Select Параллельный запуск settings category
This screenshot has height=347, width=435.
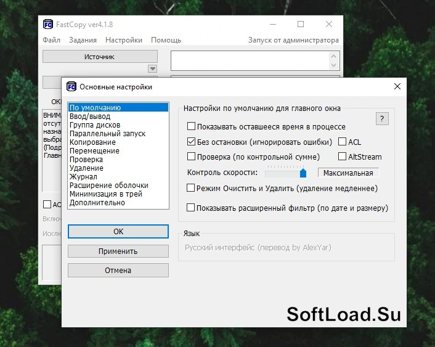point(118,134)
